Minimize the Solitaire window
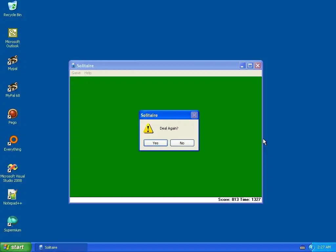The width and height of the screenshot is (336, 252). click(x=242, y=66)
